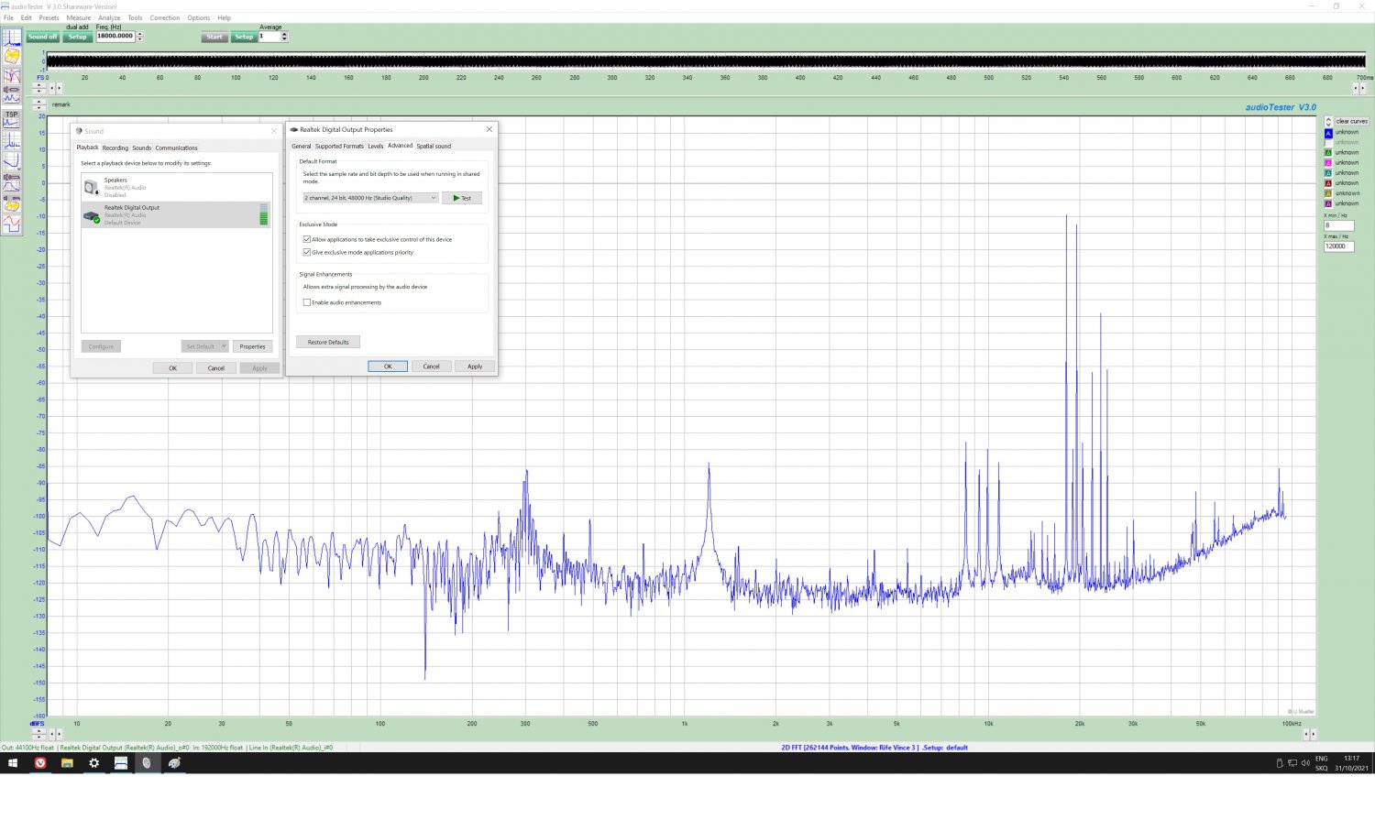The height and width of the screenshot is (831, 1375).
Task: Open the Analyze menu
Action: tap(109, 17)
